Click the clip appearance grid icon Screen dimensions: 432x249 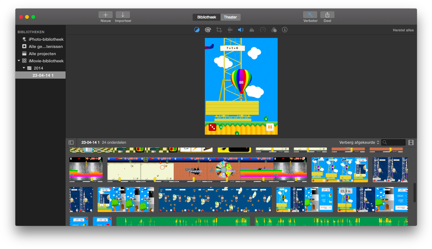point(411,142)
